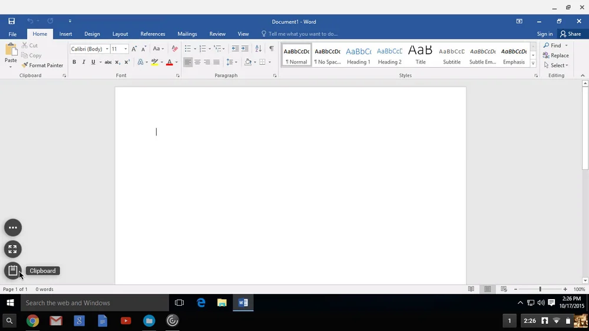Apply strikethrough formatting
The height and width of the screenshot is (331, 589).
108,62
